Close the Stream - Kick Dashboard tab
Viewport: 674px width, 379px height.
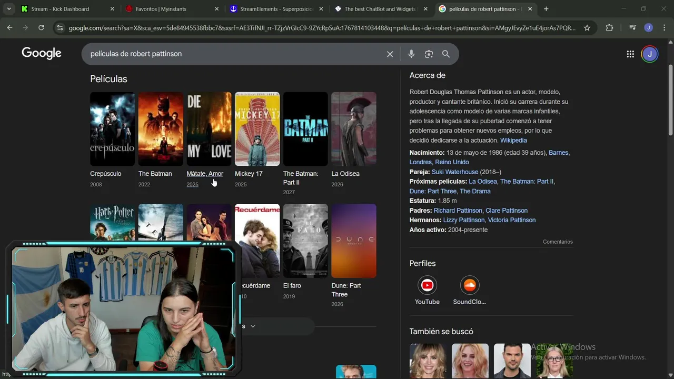(112, 9)
